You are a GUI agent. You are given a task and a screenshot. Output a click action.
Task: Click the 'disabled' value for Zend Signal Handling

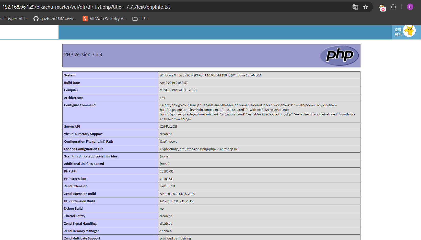(166, 224)
